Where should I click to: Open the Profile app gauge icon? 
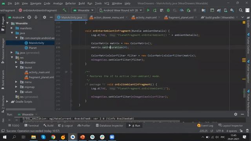click(182, 11)
